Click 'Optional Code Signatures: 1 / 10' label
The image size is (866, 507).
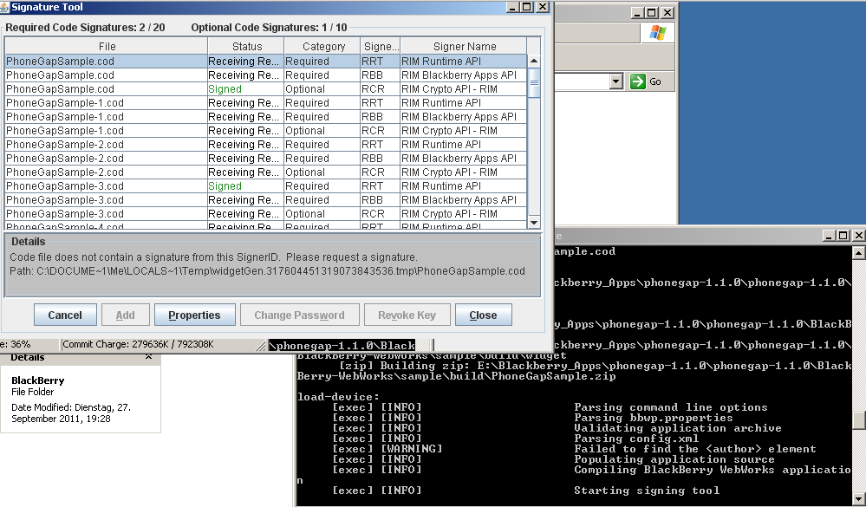pos(269,28)
